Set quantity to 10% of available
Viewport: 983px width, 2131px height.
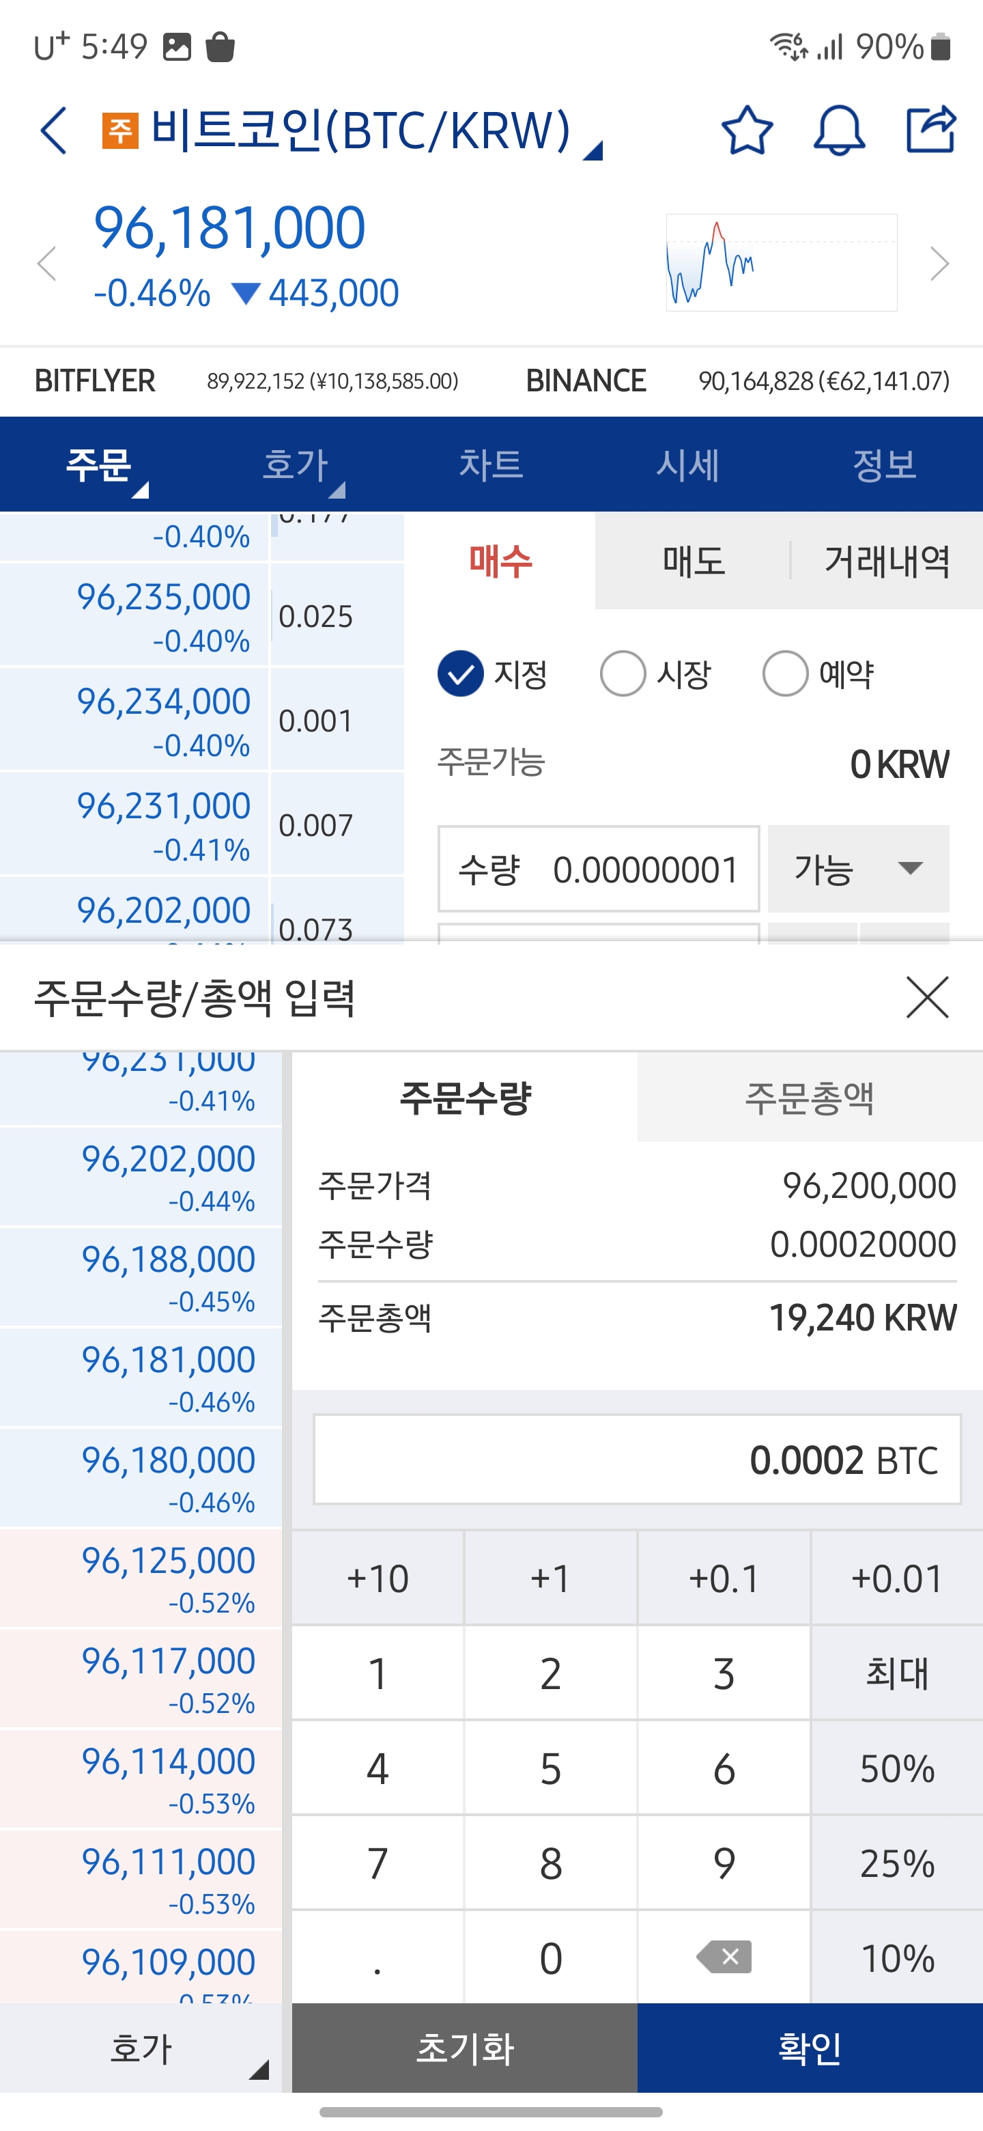click(x=898, y=1958)
